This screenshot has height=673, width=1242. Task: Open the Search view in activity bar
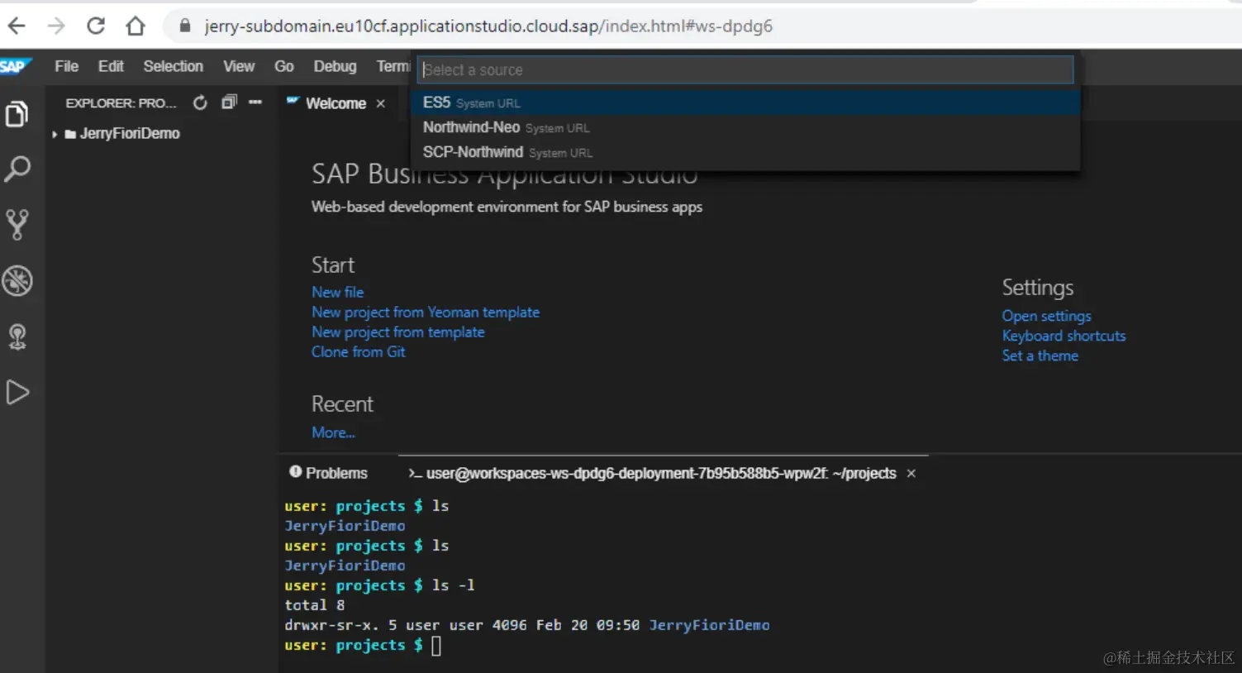[17, 169]
